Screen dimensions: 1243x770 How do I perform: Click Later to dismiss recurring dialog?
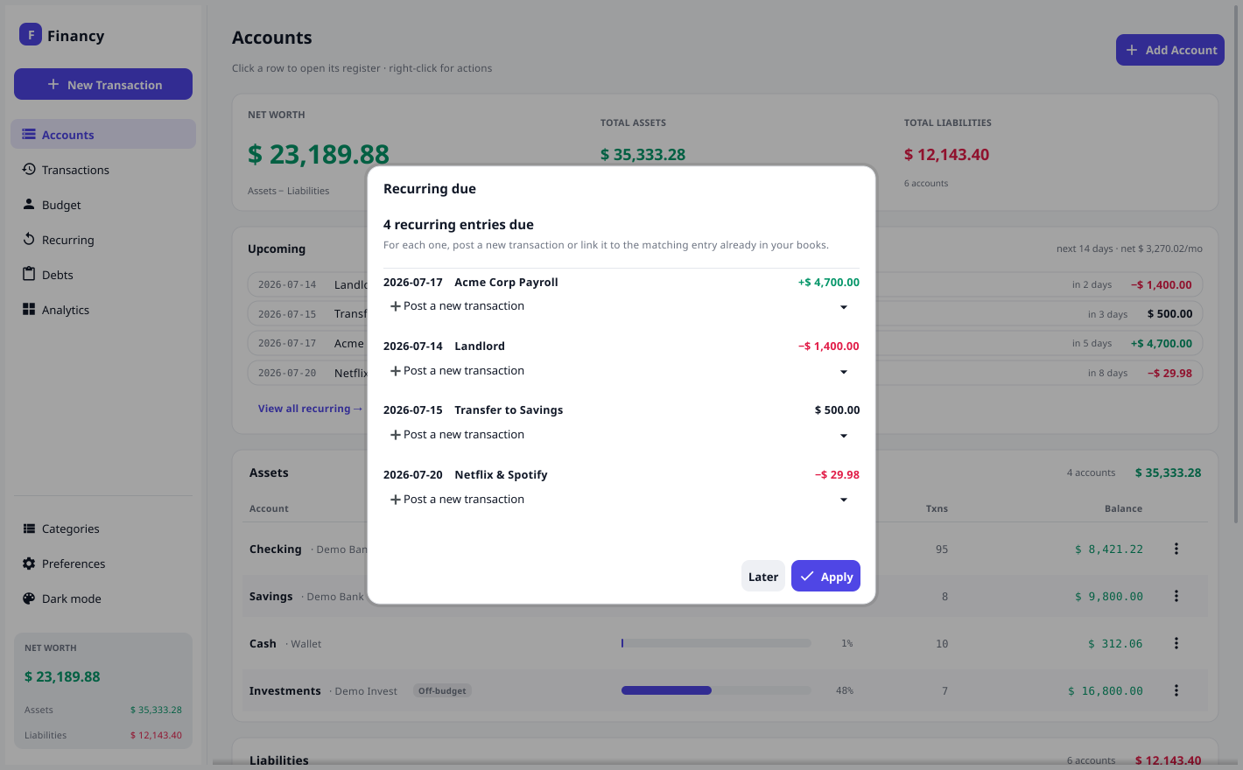click(x=763, y=576)
